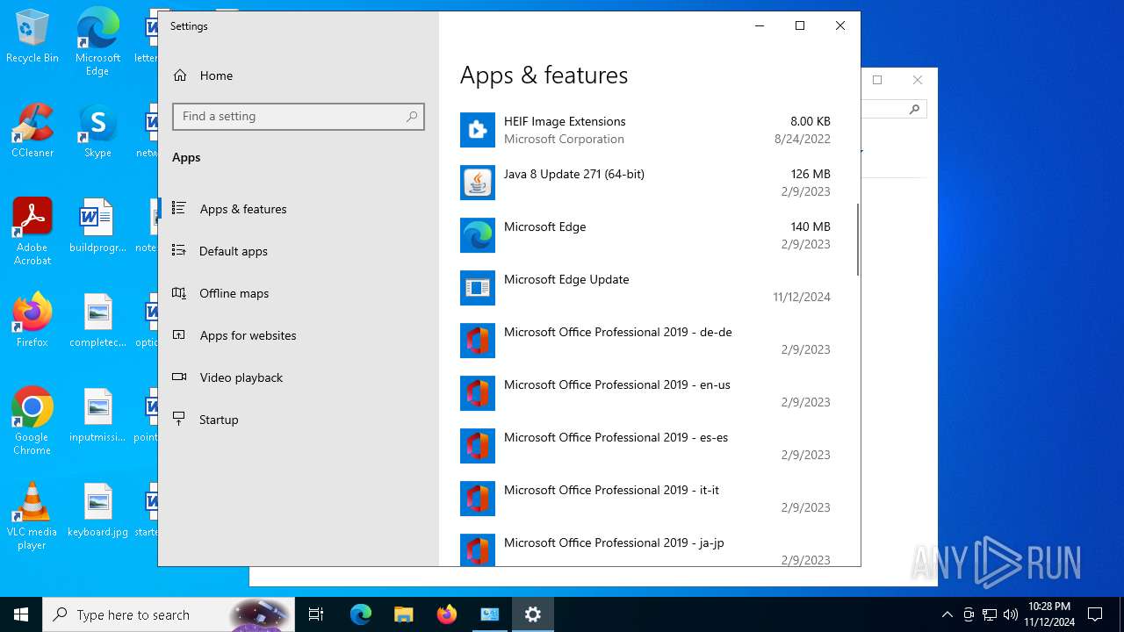Click the Find a setting search box
Image resolution: width=1124 pixels, height=632 pixels.
[x=299, y=117]
